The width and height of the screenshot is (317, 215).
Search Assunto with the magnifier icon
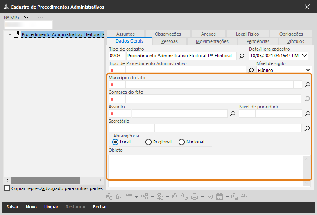[x=233, y=114]
